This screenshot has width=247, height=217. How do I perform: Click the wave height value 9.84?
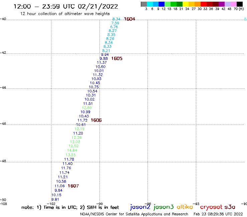(x=59, y=191)
